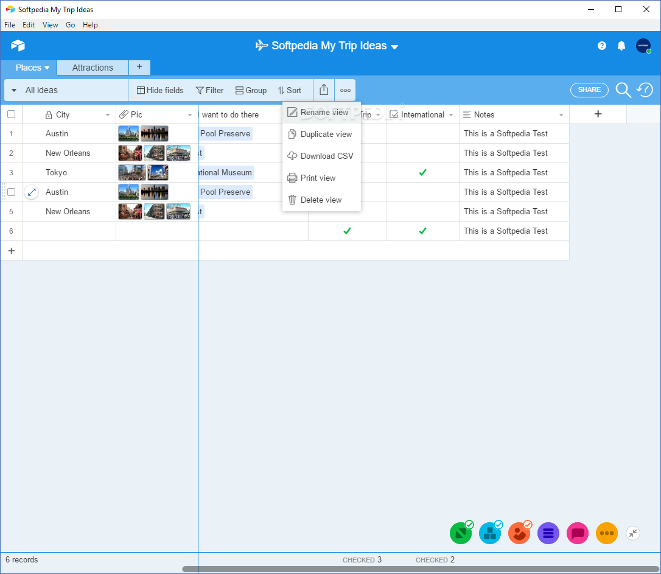The image size is (661, 574).
Task: Click CHECKED 2 summary in status bar
Action: point(435,559)
